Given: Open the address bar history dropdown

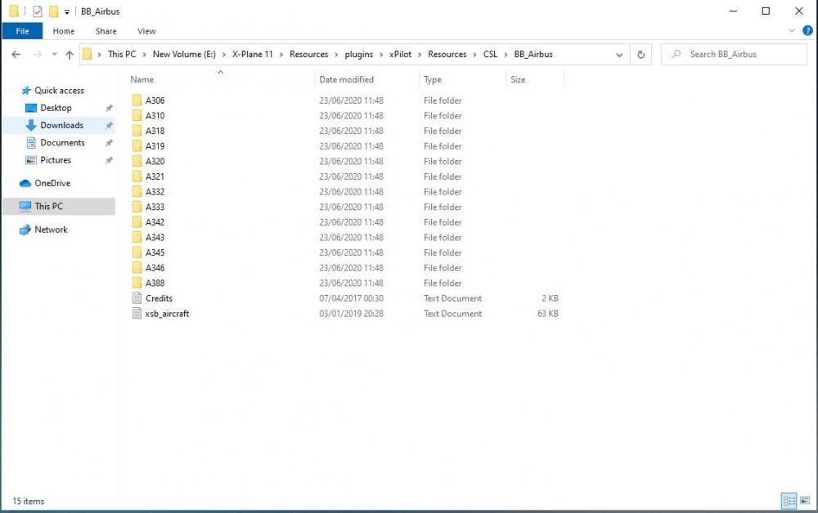Looking at the screenshot, I should point(619,55).
